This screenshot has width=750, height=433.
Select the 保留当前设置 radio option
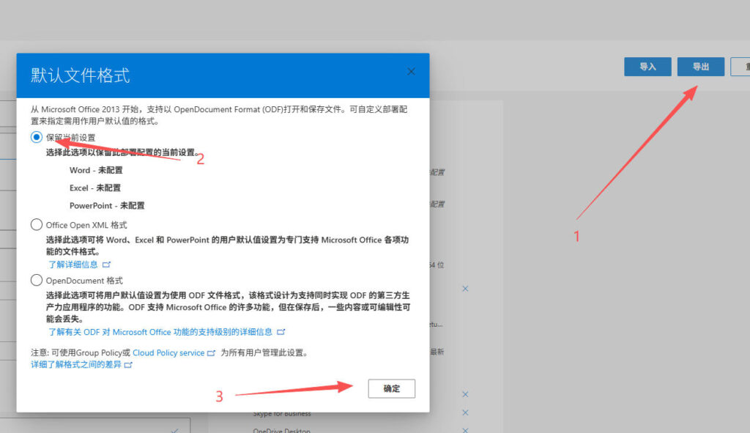click(36, 137)
